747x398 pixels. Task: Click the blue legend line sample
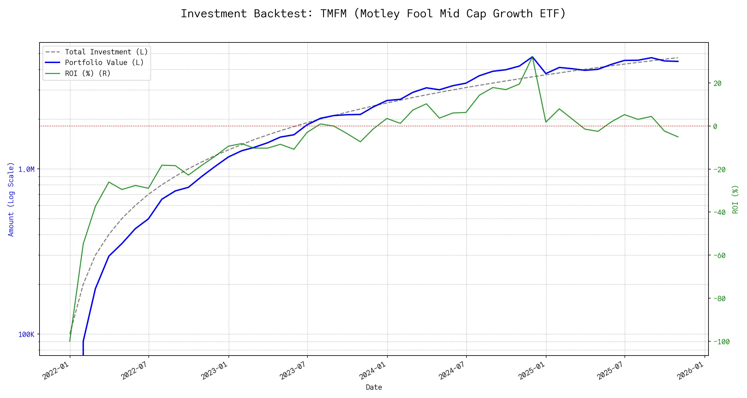pos(53,63)
